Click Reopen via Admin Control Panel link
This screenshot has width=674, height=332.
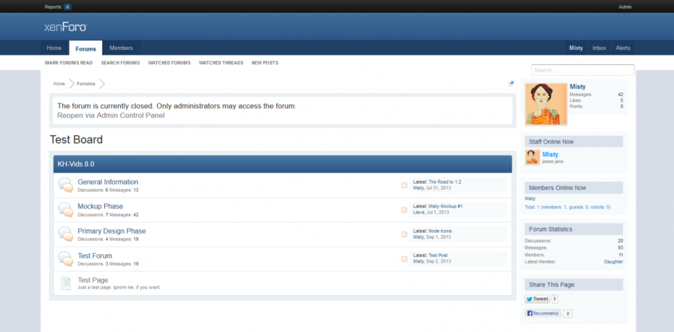click(x=111, y=115)
